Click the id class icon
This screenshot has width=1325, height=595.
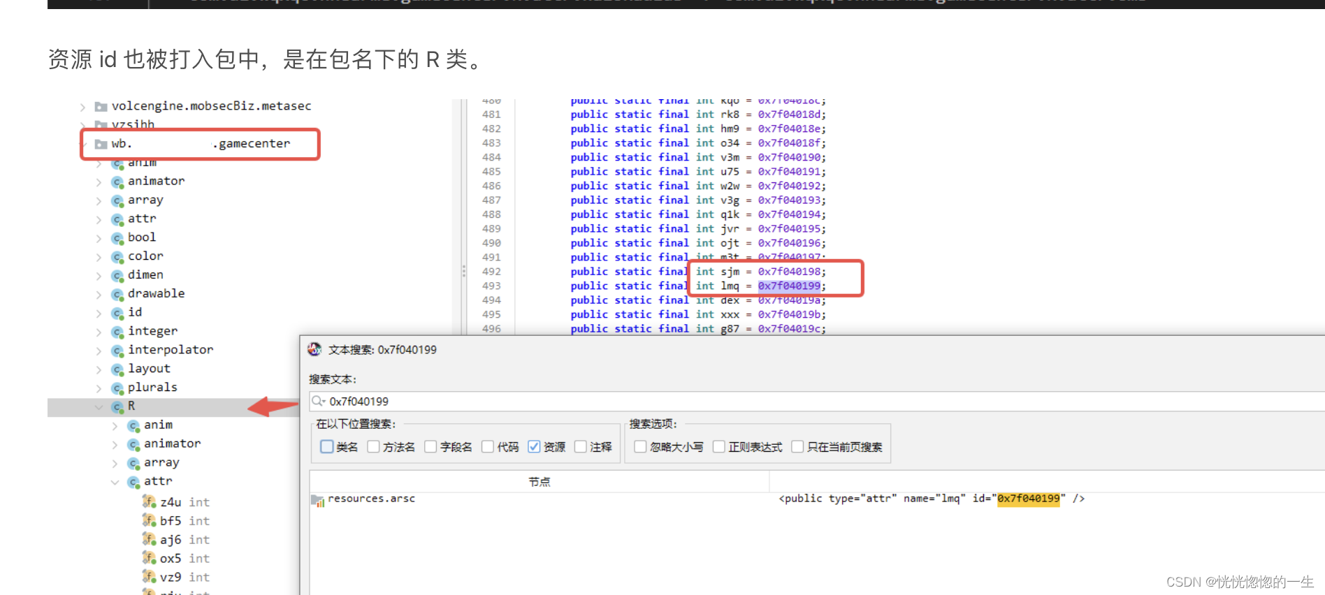pyautogui.click(x=117, y=313)
